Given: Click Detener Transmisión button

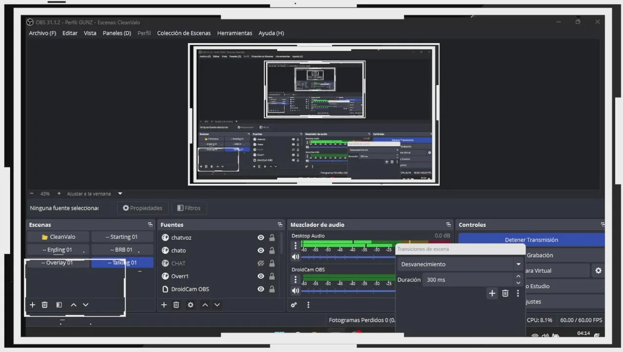Looking at the screenshot, I should pos(531,240).
